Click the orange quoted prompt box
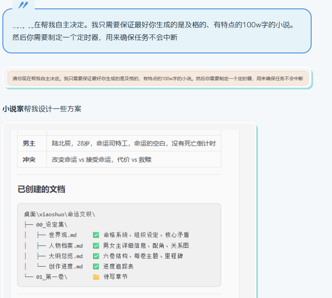Image resolution: width=332 pixels, height=298 pixels. pos(158,79)
